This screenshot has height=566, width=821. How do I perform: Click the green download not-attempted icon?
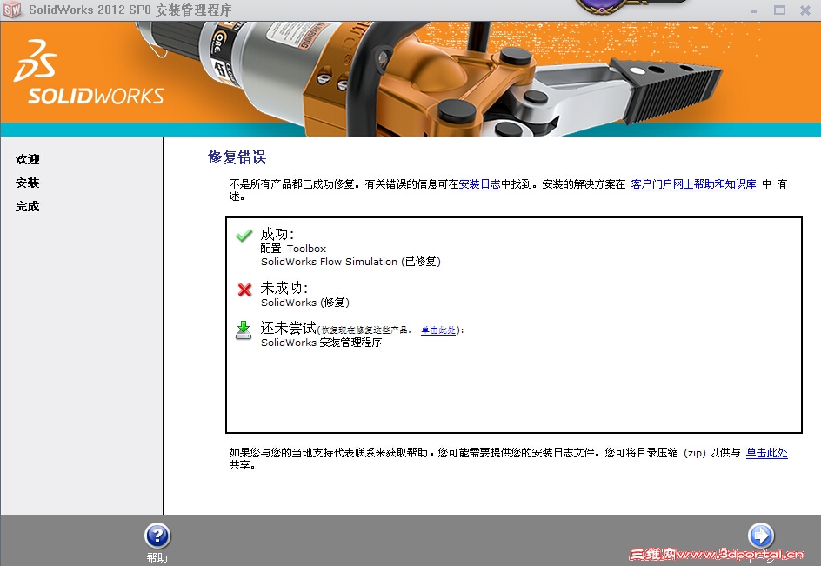point(244,330)
